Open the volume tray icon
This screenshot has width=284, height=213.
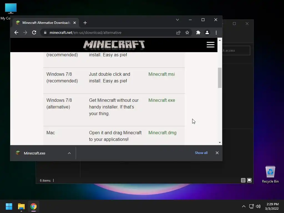click(258, 206)
